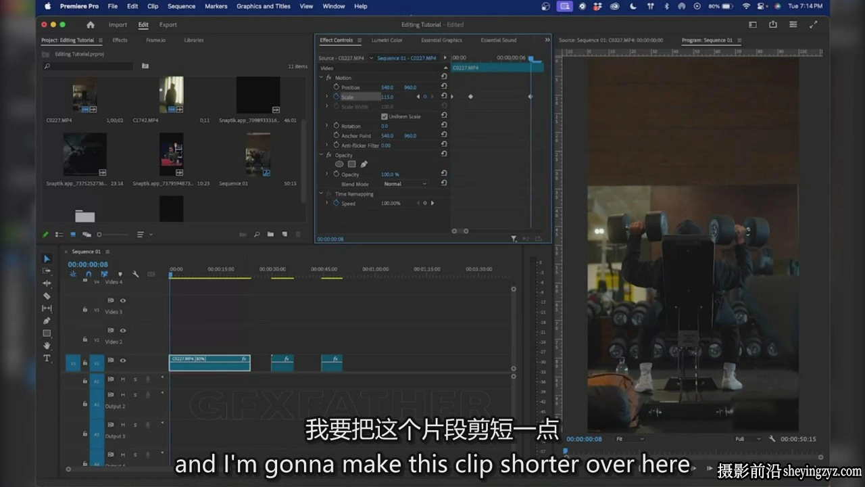Open filter properties icon in Effect Controls
The height and width of the screenshot is (487, 865).
(514, 239)
